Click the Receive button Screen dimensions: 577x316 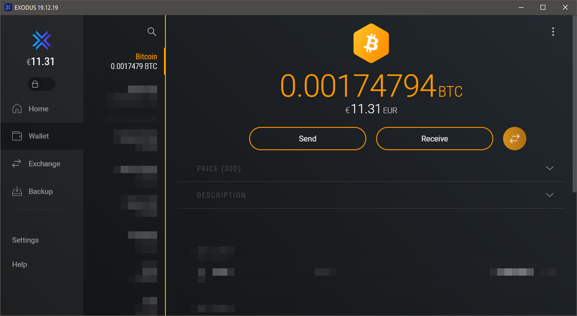[x=434, y=139]
